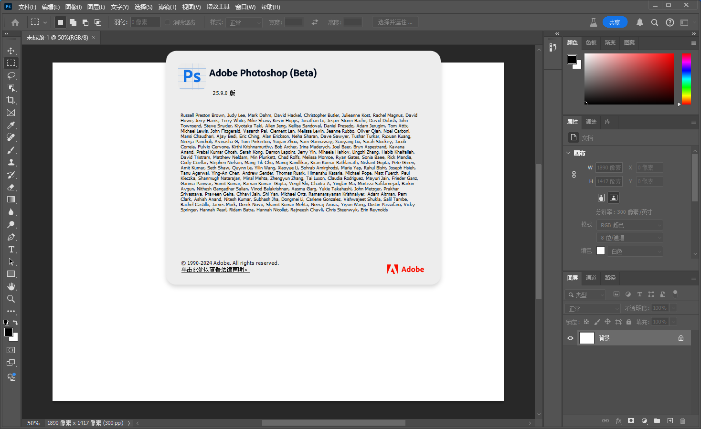Select the Path Selection tool
The height and width of the screenshot is (429, 701).
11,262
